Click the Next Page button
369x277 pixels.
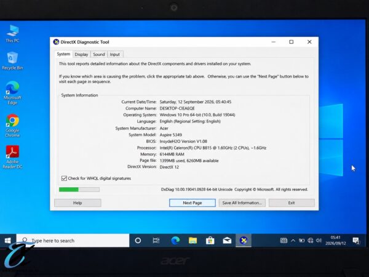tap(192, 203)
